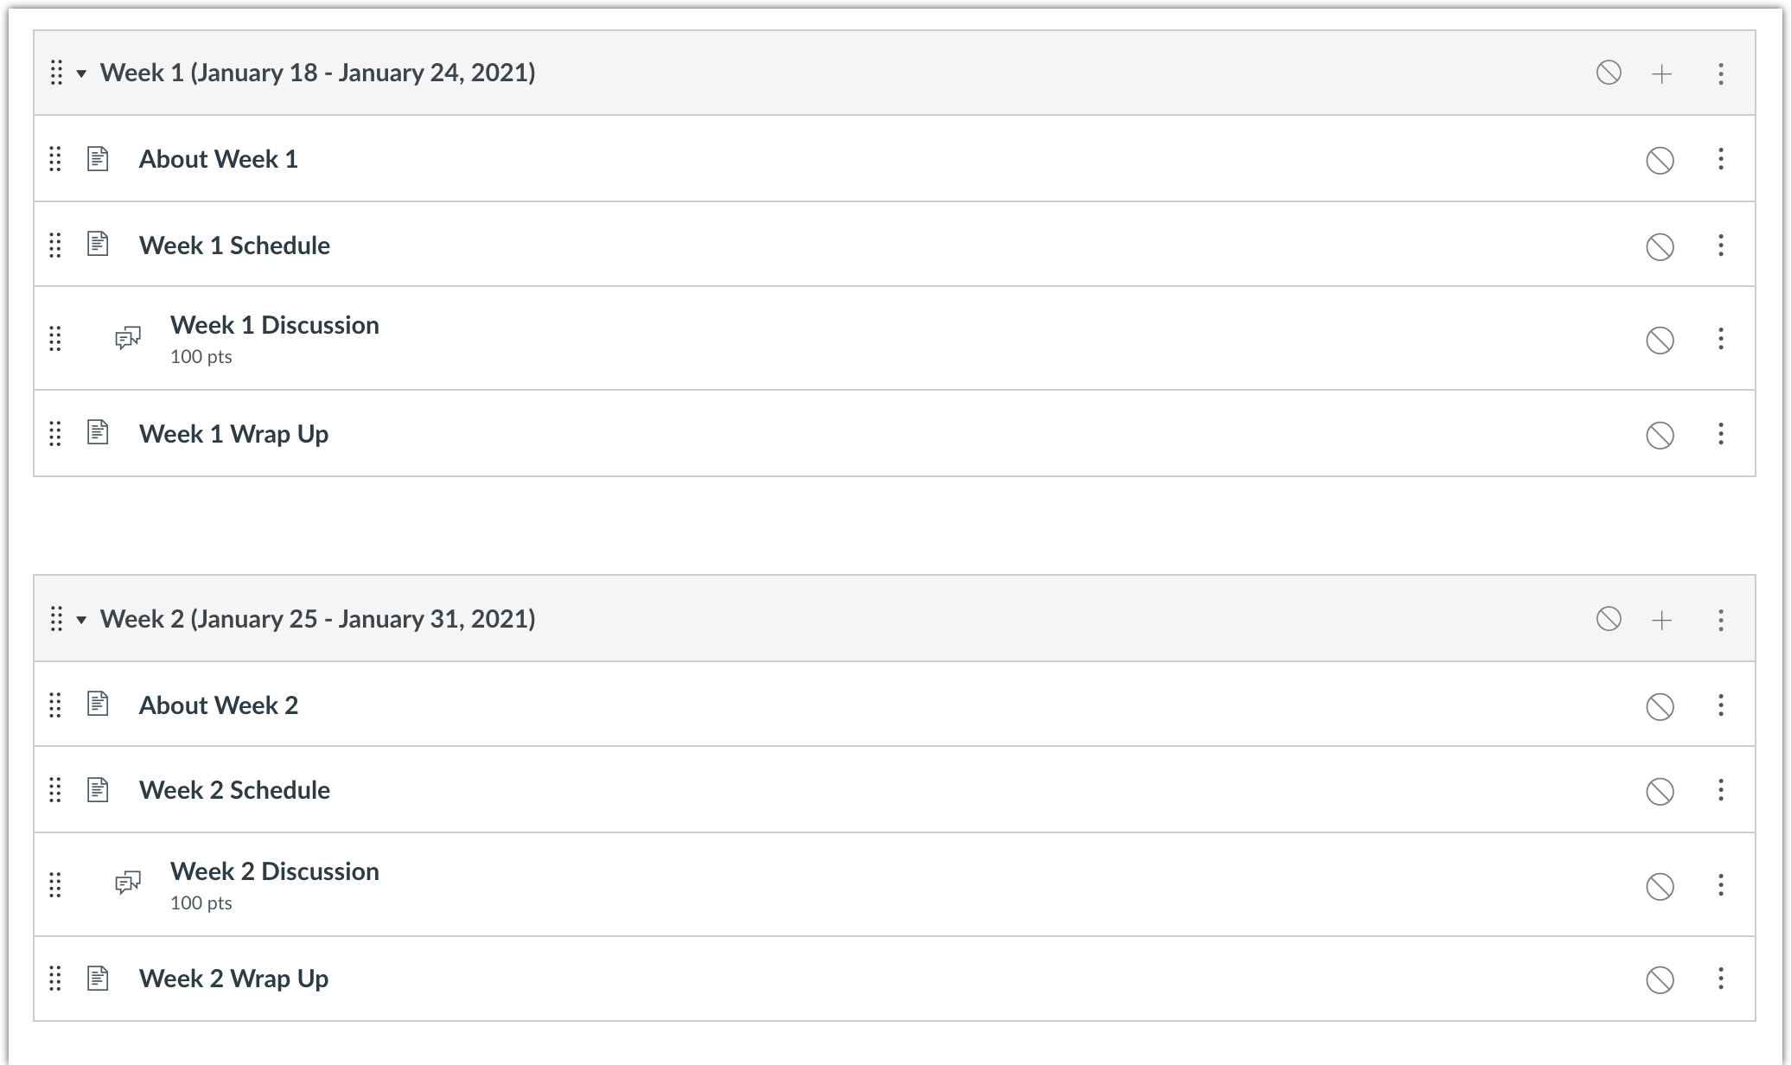The image size is (1791, 1065).
Task: Open the three-dot options menu for the Week 1 module
Action: pos(1720,73)
